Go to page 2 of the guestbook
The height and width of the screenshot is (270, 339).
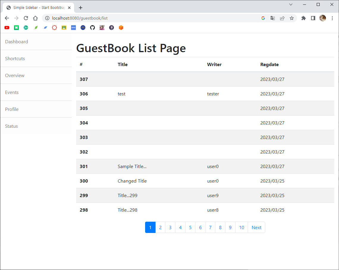[x=160, y=227]
